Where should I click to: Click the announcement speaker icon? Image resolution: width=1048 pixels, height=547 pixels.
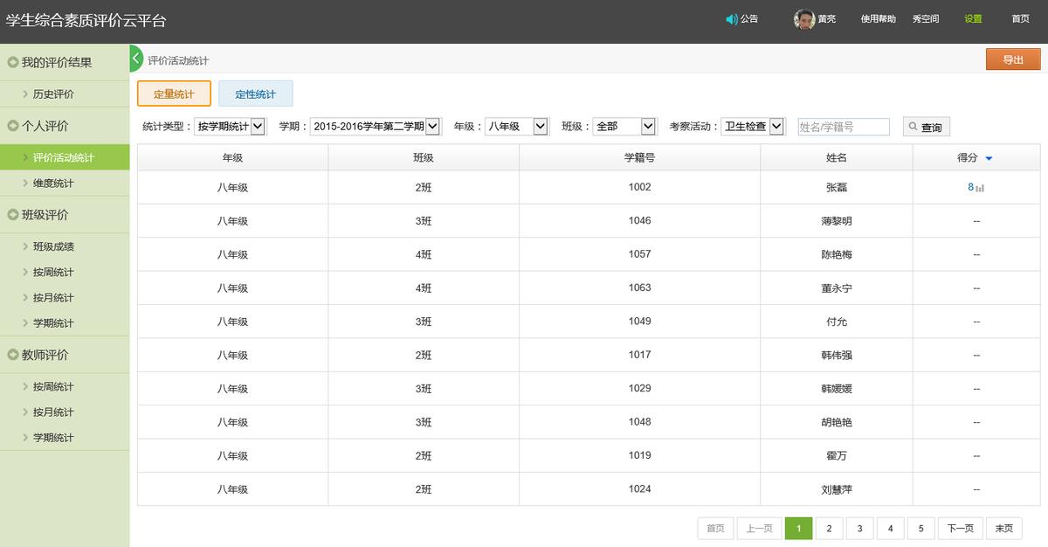[731, 19]
